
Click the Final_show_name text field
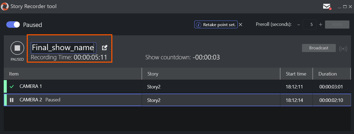coord(63,48)
